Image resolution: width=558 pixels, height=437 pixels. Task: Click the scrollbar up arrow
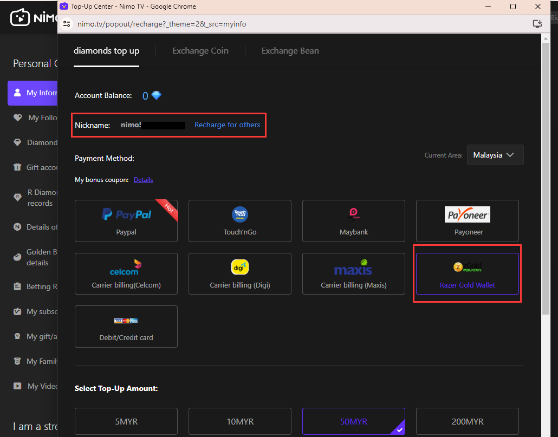click(546, 38)
